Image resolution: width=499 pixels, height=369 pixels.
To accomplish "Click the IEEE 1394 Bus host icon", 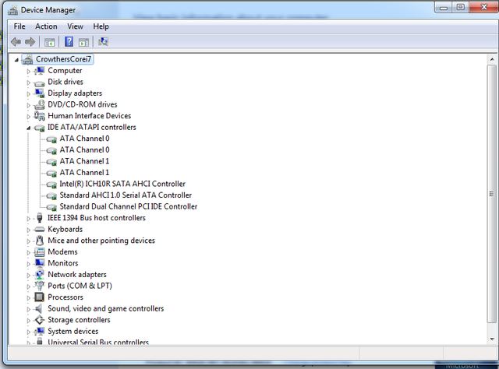I will [x=40, y=218].
